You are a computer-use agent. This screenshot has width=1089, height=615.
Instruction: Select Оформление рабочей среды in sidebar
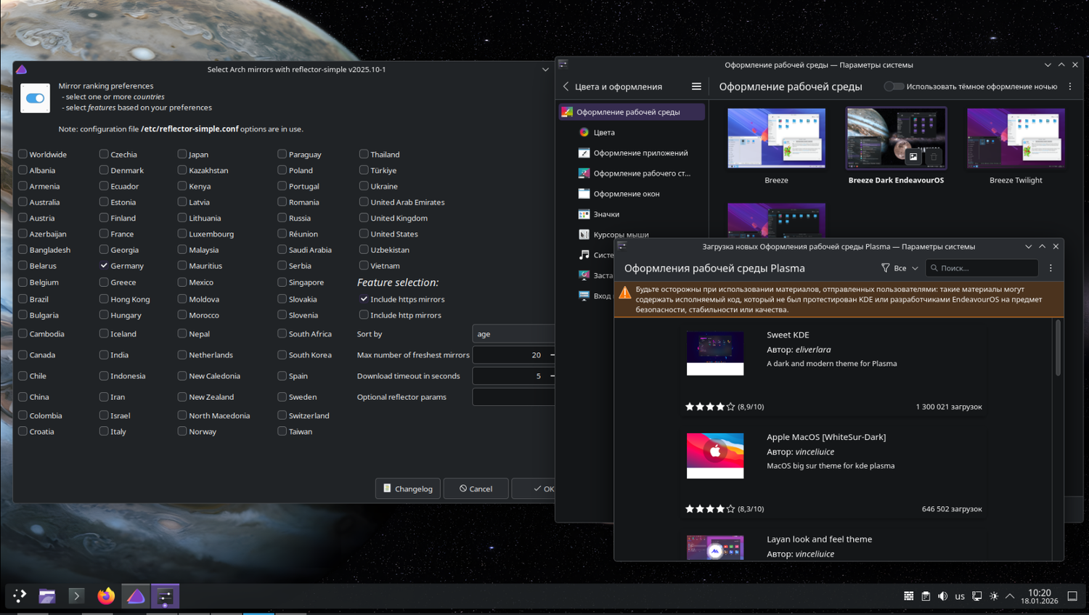click(x=631, y=112)
